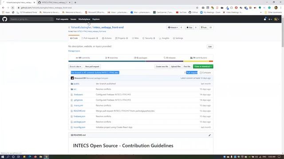
Task: Click the commit author avatar thumbnail
Action: click(72, 78)
